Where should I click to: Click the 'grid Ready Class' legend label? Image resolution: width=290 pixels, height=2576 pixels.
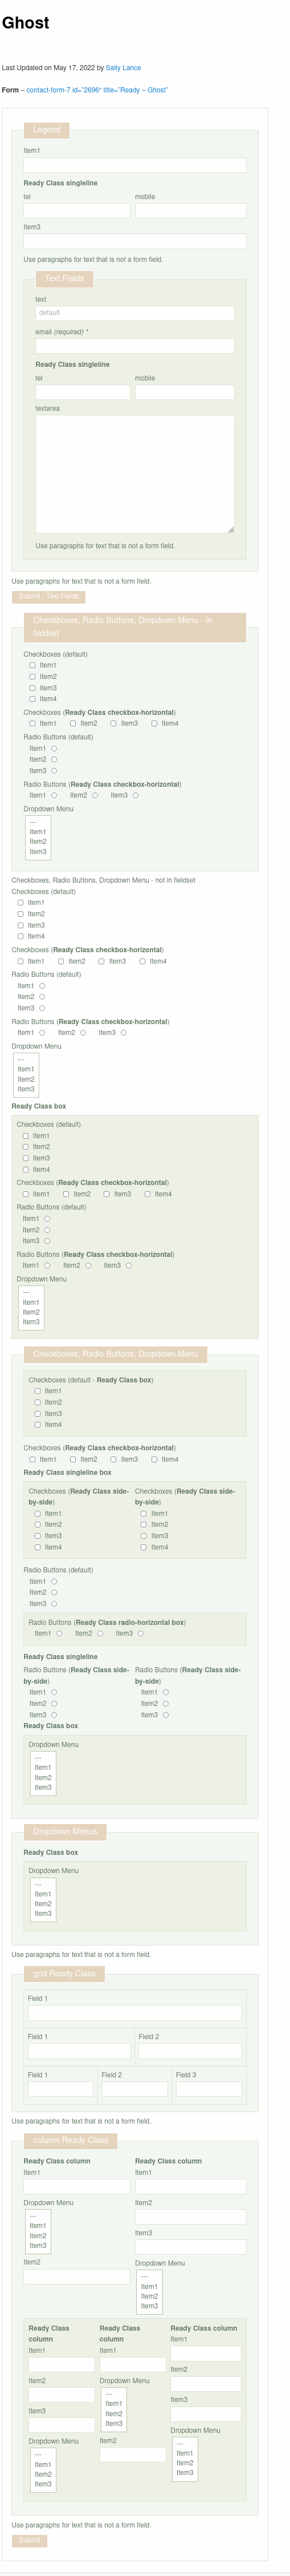coord(64,1973)
